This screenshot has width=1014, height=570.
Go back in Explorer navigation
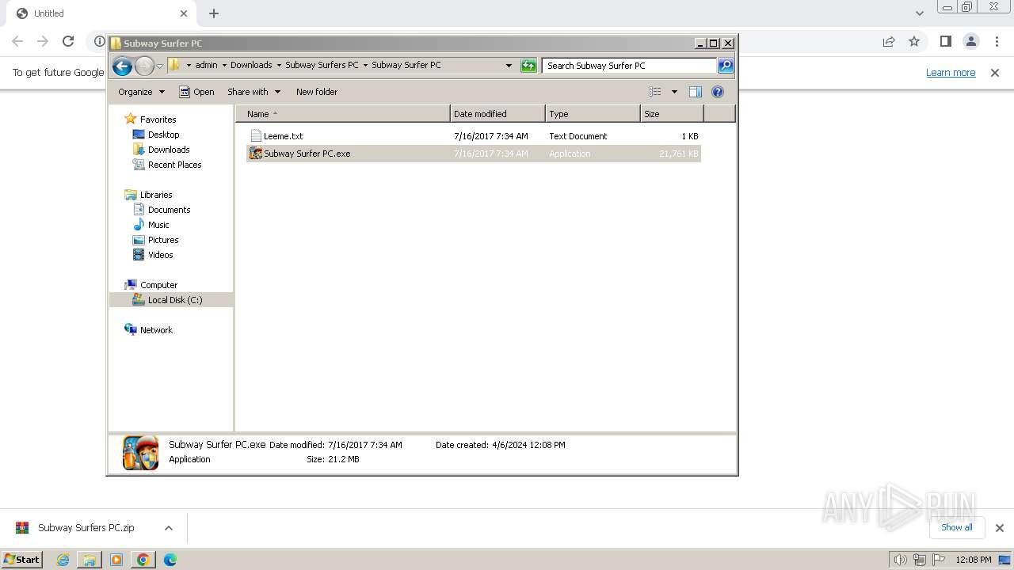coord(122,66)
